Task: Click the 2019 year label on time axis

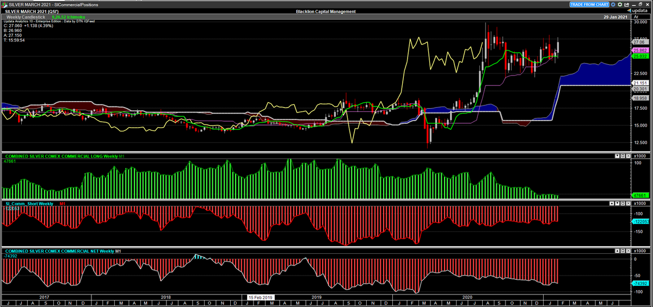Action: tap(316, 297)
